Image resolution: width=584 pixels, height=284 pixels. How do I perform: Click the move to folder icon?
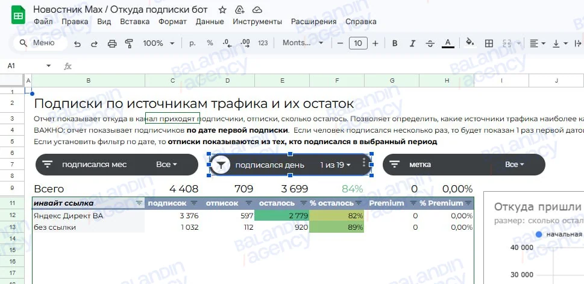click(240, 10)
